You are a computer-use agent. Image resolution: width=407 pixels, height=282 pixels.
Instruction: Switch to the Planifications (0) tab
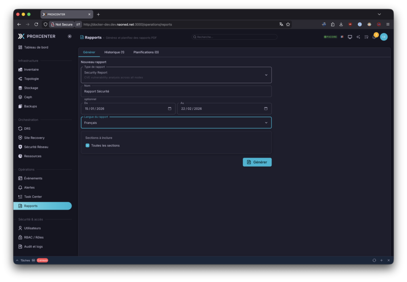pyautogui.click(x=146, y=52)
